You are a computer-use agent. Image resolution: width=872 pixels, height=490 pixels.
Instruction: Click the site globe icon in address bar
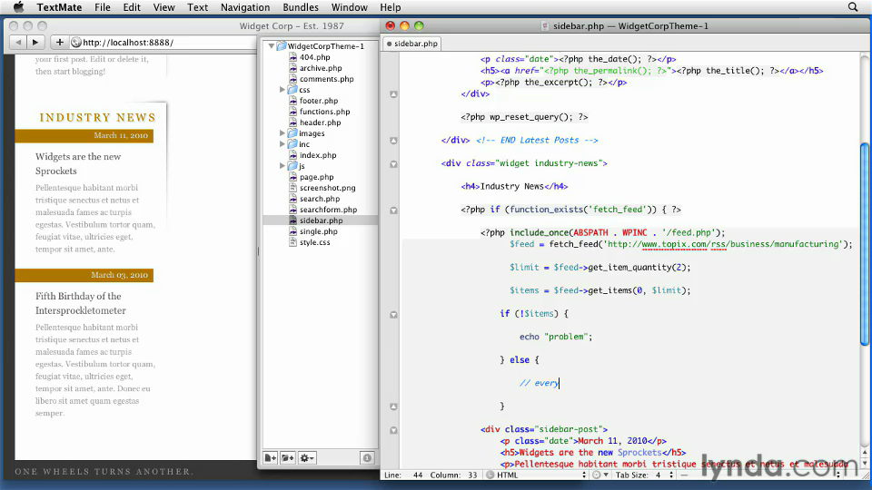[76, 43]
